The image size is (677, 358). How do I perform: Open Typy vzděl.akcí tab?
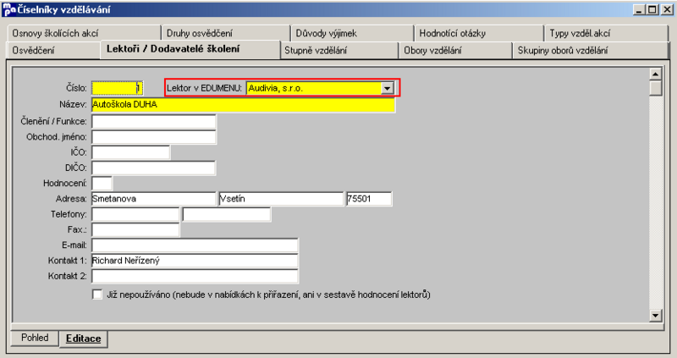click(606, 33)
